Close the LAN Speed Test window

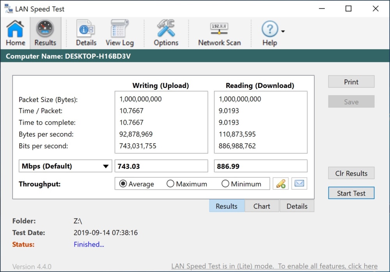pyautogui.click(x=376, y=9)
